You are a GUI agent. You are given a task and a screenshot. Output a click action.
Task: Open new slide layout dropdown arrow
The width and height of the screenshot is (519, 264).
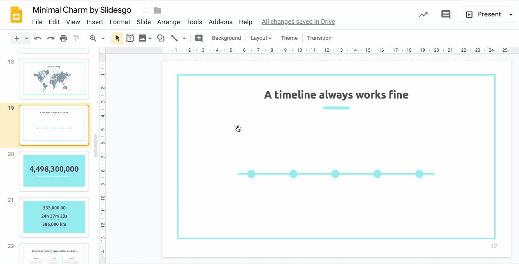point(27,39)
